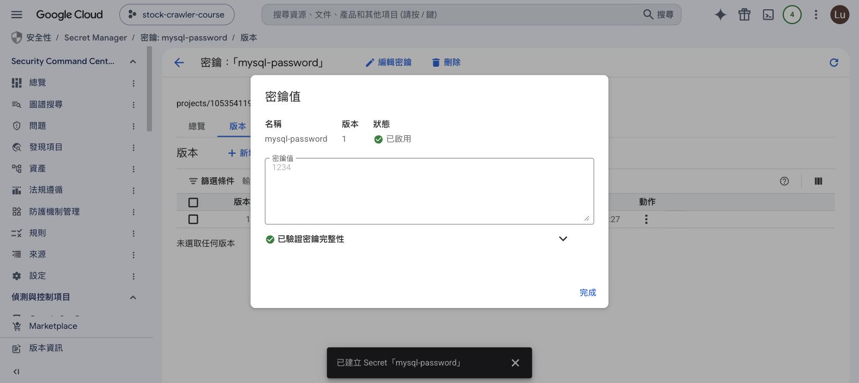The height and width of the screenshot is (383, 859).
Task: Click 編輯密鑰 button
Action: pos(388,62)
